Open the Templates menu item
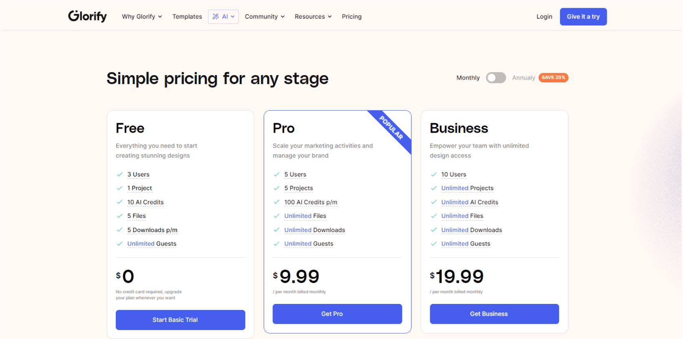The height and width of the screenshot is (339, 683). click(187, 17)
